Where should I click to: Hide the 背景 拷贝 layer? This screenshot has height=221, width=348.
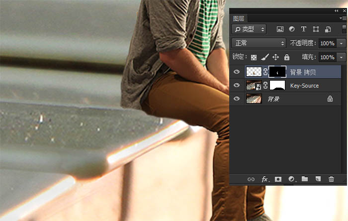[237, 72]
